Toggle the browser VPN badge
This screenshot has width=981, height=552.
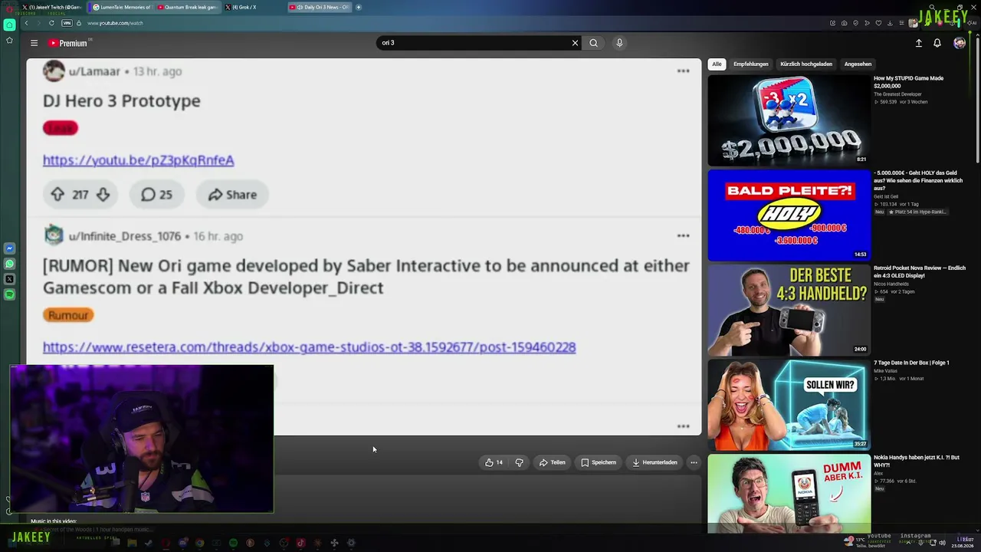tap(66, 23)
